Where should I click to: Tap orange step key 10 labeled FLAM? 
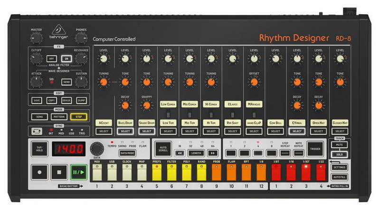tap(231, 173)
